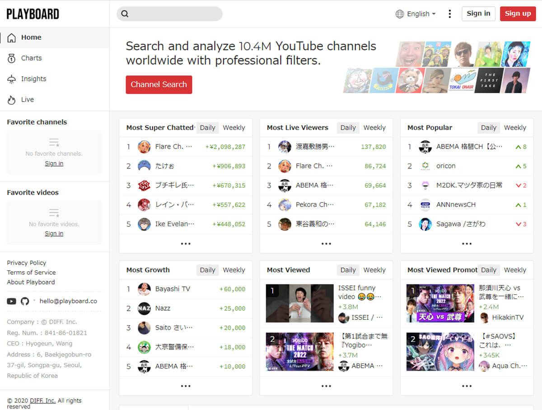Open 天心 vs 武尊 promoted video thumbnail
The image size is (542, 410).
pyautogui.click(x=440, y=303)
